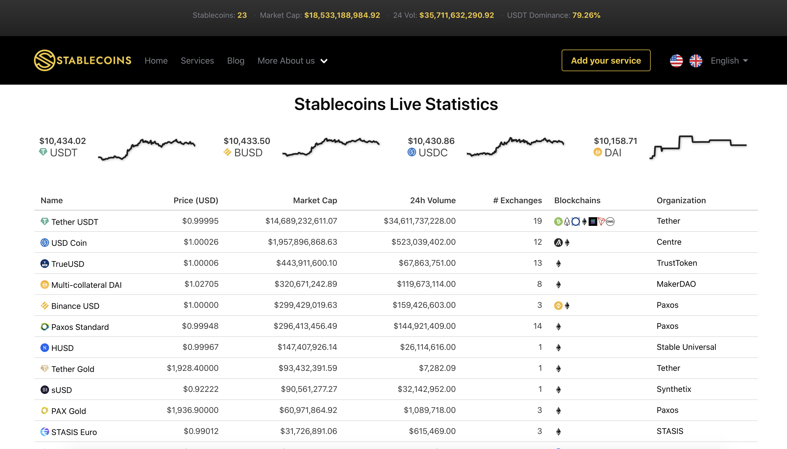Image resolution: width=787 pixels, height=449 pixels.
Task: Click the Stablecoins logo
Action: tap(83, 60)
